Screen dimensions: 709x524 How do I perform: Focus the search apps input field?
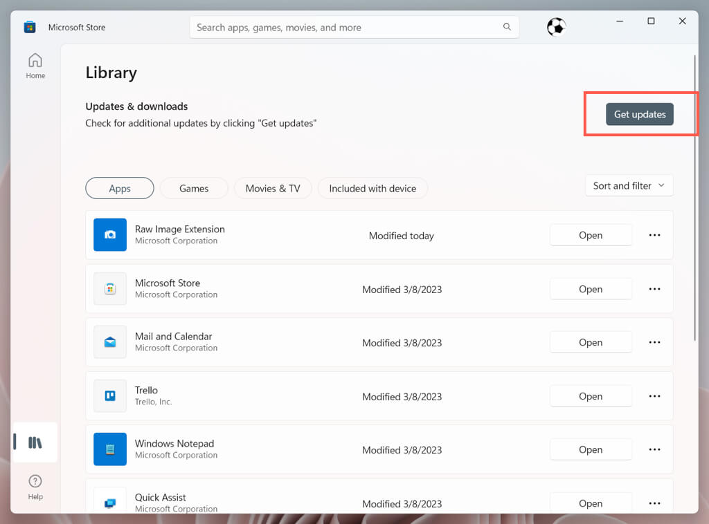click(346, 28)
